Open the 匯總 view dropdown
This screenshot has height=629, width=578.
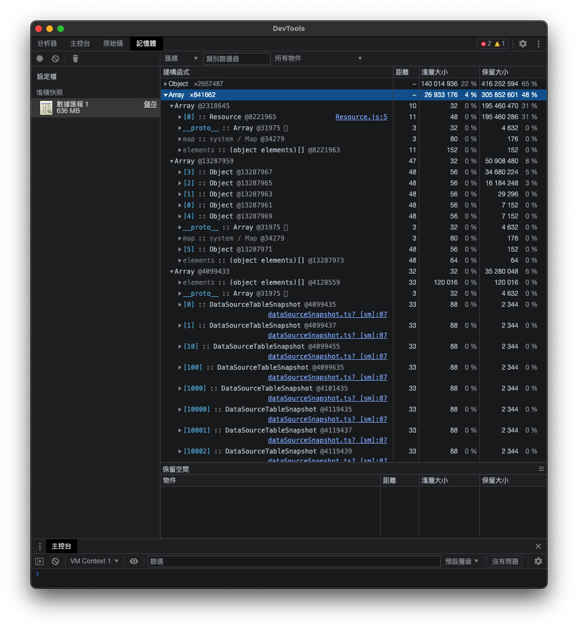[181, 58]
